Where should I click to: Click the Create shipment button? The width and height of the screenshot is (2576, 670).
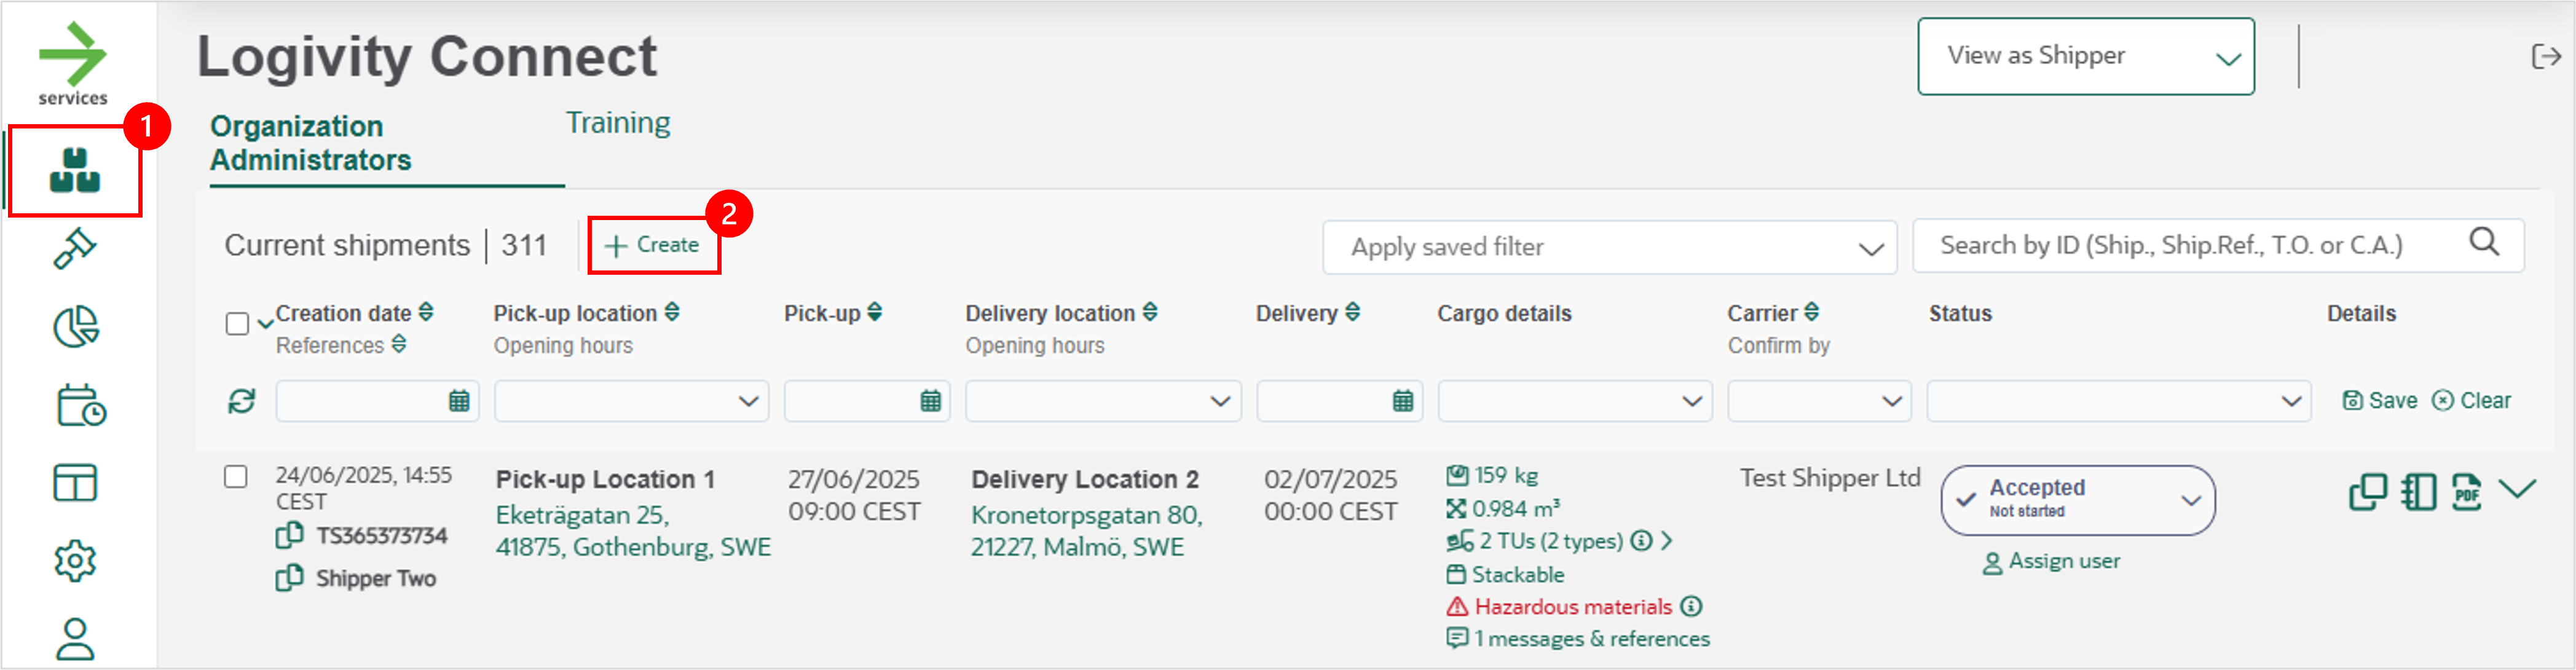[653, 245]
